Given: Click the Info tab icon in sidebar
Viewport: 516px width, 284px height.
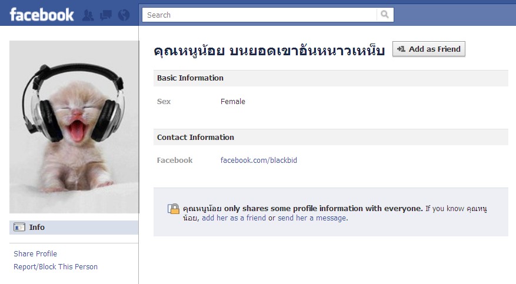Looking at the screenshot, I should coord(19,227).
